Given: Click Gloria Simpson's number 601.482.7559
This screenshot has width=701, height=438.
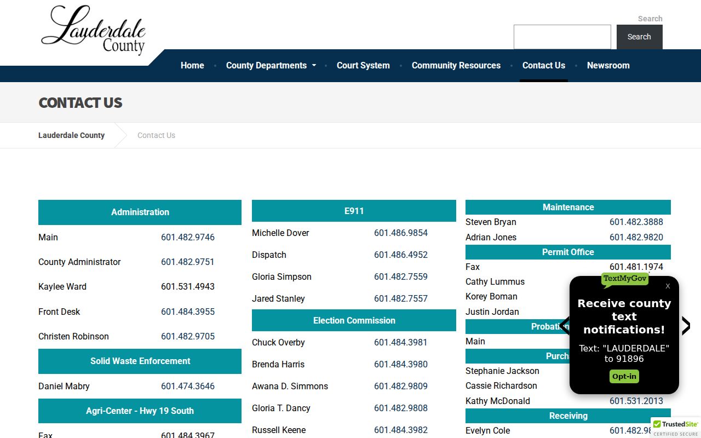Looking at the screenshot, I should coord(401,276).
